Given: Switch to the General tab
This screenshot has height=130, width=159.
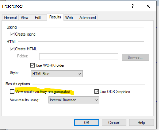Looking at the screenshot, I should click(10, 18).
